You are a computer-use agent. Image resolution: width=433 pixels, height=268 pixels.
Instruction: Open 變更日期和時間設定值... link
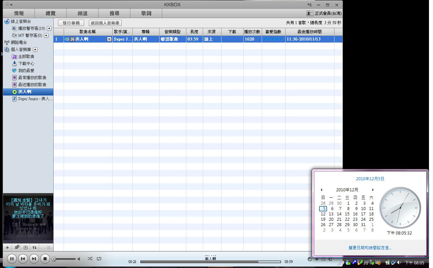(x=370, y=248)
